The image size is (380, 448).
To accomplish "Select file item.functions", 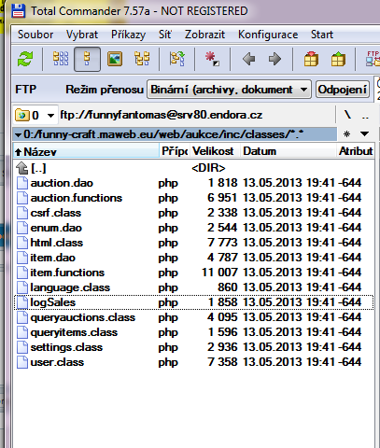I will 193,273.
